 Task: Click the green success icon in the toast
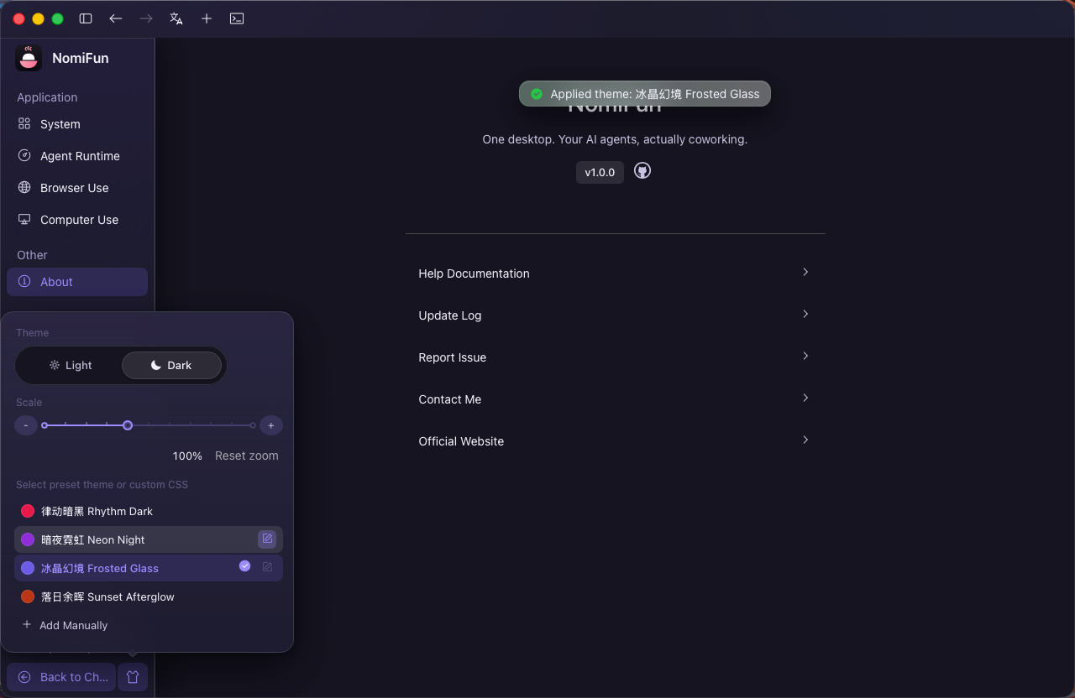coord(537,94)
